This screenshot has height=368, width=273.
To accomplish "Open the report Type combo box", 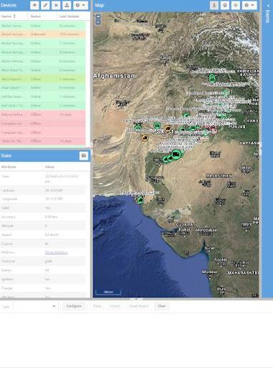I will pos(35,306).
